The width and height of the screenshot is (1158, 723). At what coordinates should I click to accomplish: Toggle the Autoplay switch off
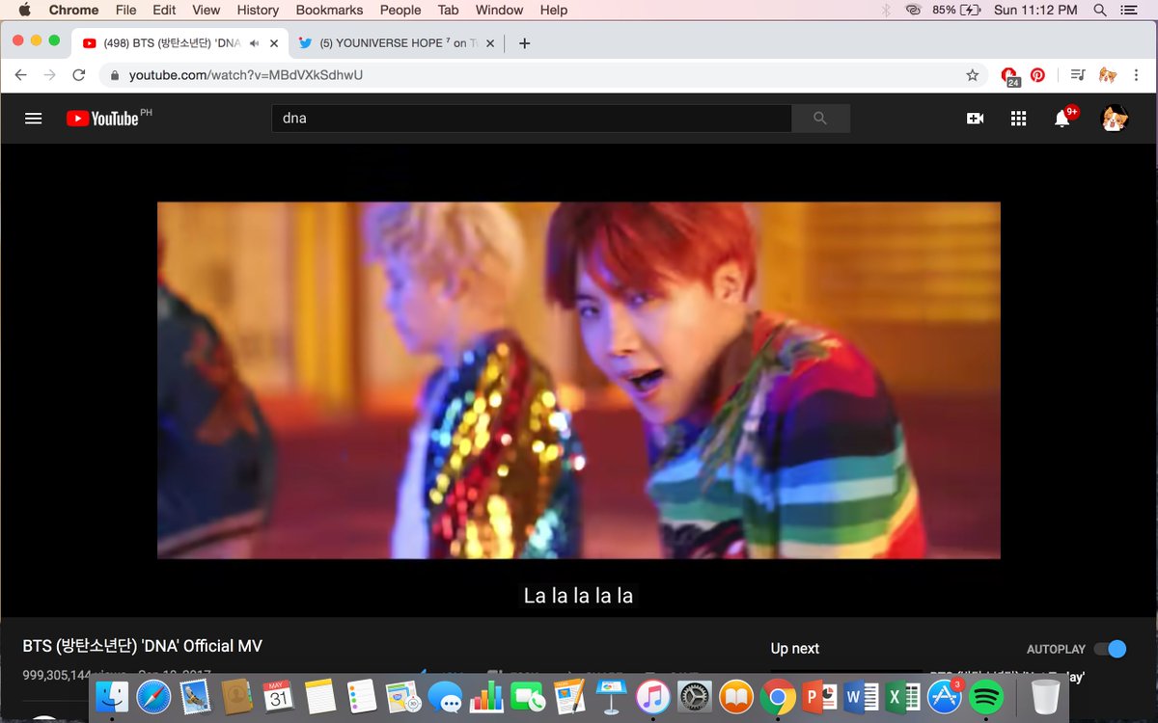pos(1110,649)
